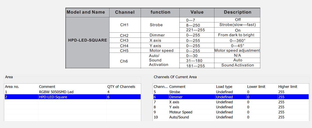The width and height of the screenshot is (312, 128).
Task: Select channel 10 Auto/Sound row
Action: coord(231,117)
